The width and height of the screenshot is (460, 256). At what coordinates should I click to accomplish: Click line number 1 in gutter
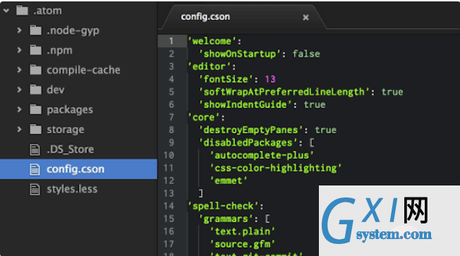(x=171, y=41)
